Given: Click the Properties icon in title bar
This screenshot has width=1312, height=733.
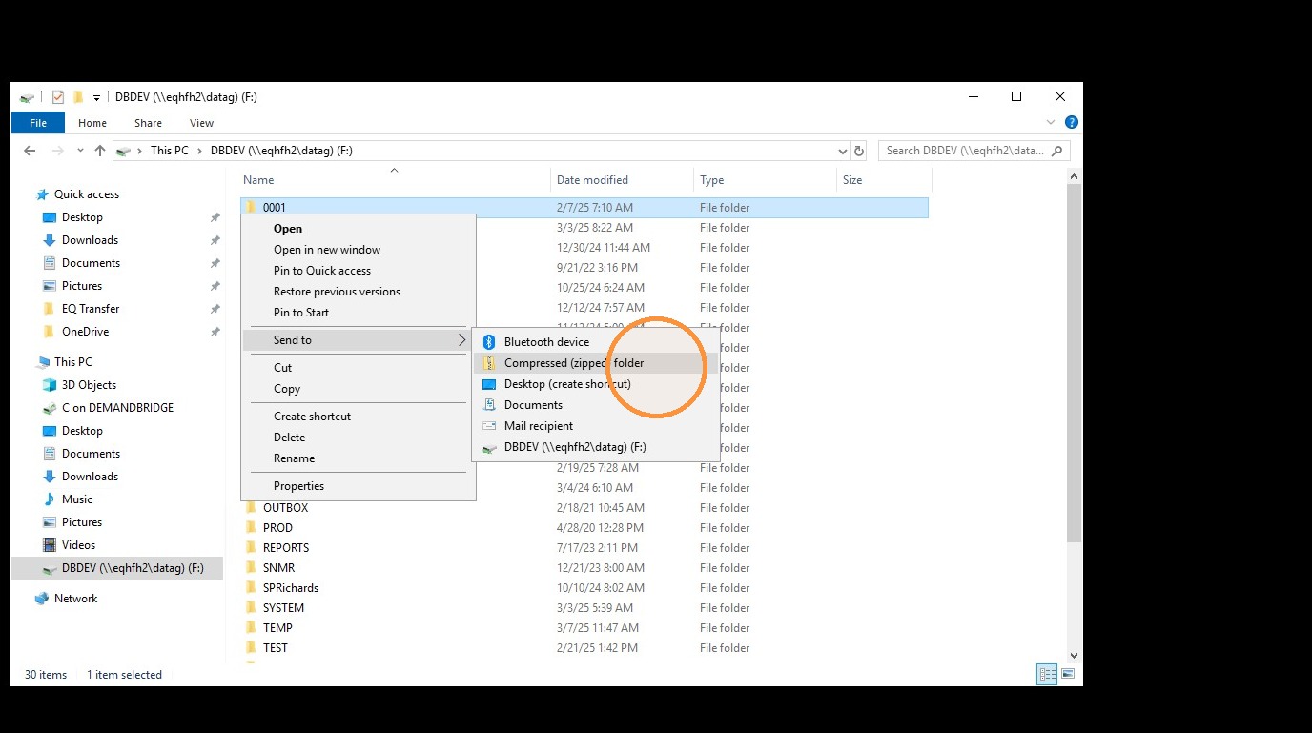Looking at the screenshot, I should [x=58, y=97].
